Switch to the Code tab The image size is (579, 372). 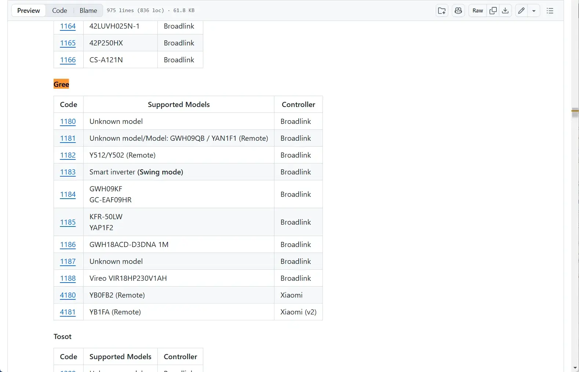[59, 11]
